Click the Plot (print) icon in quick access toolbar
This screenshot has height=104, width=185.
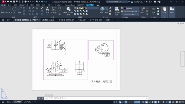pyautogui.click(x=25, y=2)
